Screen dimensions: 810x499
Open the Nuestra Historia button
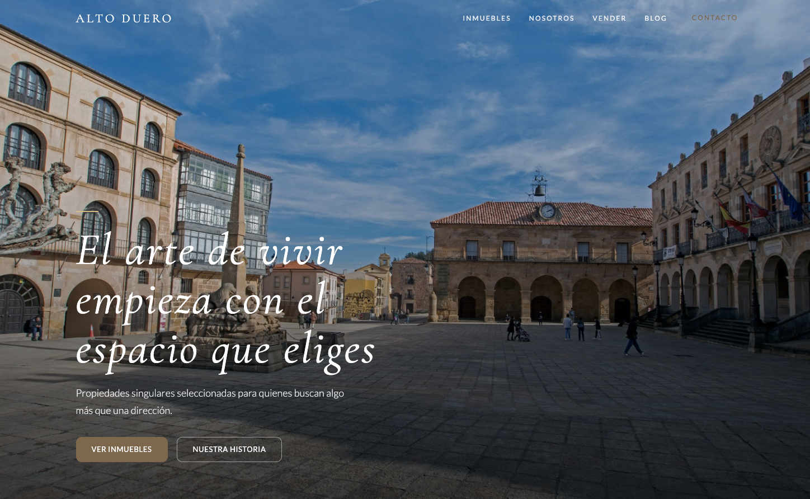coord(229,449)
